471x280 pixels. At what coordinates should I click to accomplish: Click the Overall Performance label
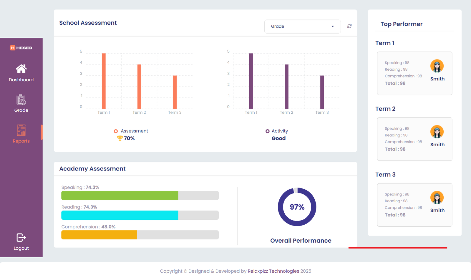point(301,241)
